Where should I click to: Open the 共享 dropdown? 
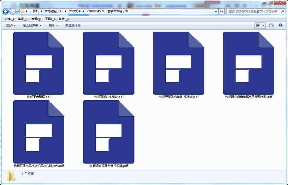(53, 25)
